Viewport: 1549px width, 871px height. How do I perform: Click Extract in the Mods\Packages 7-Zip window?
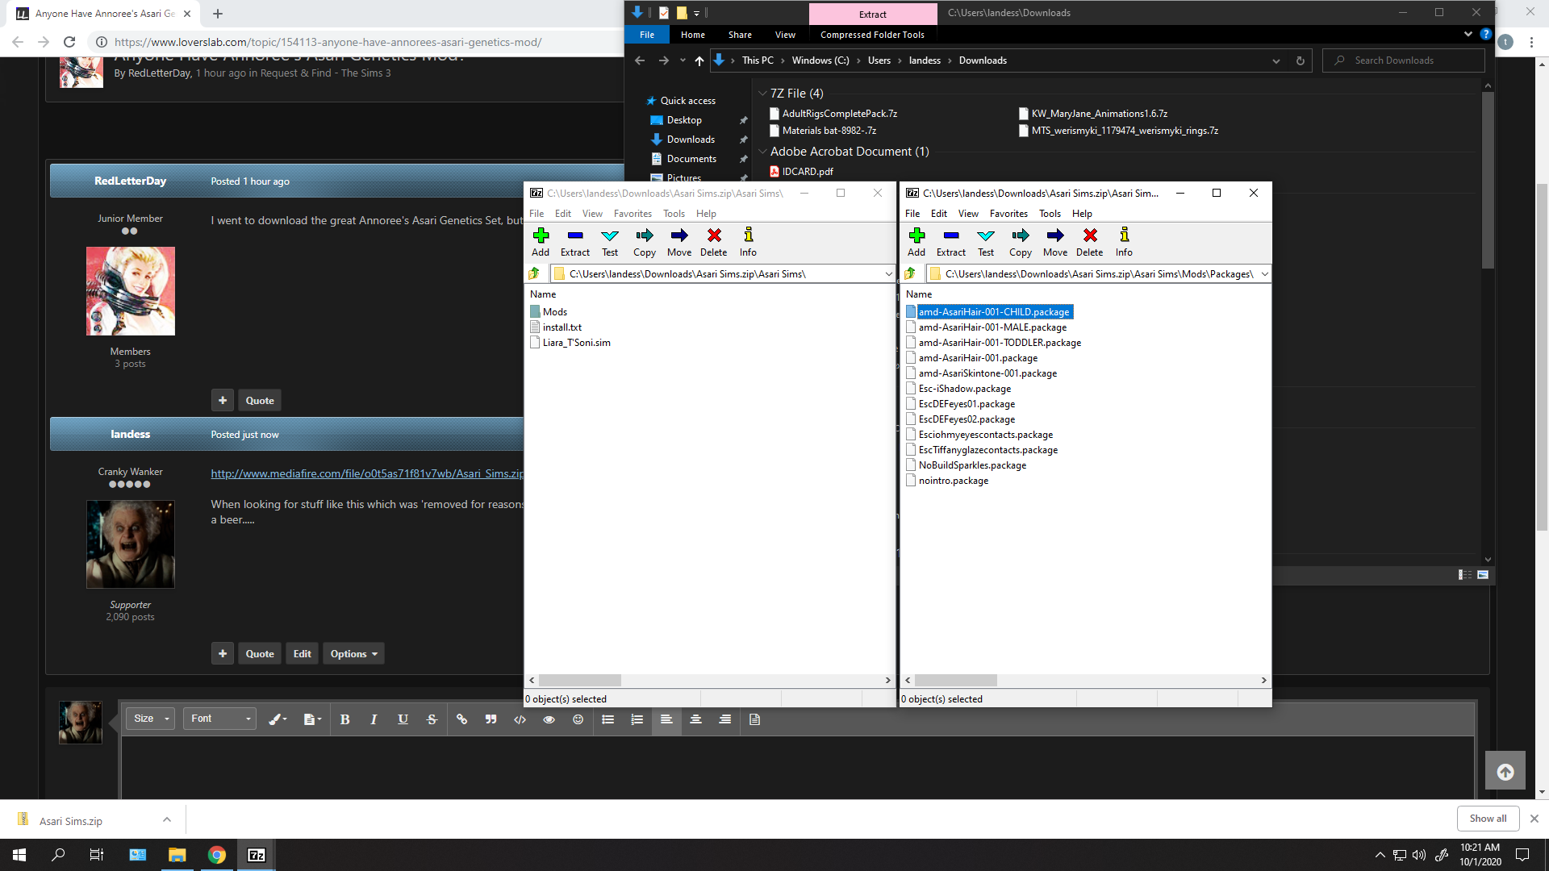click(951, 242)
